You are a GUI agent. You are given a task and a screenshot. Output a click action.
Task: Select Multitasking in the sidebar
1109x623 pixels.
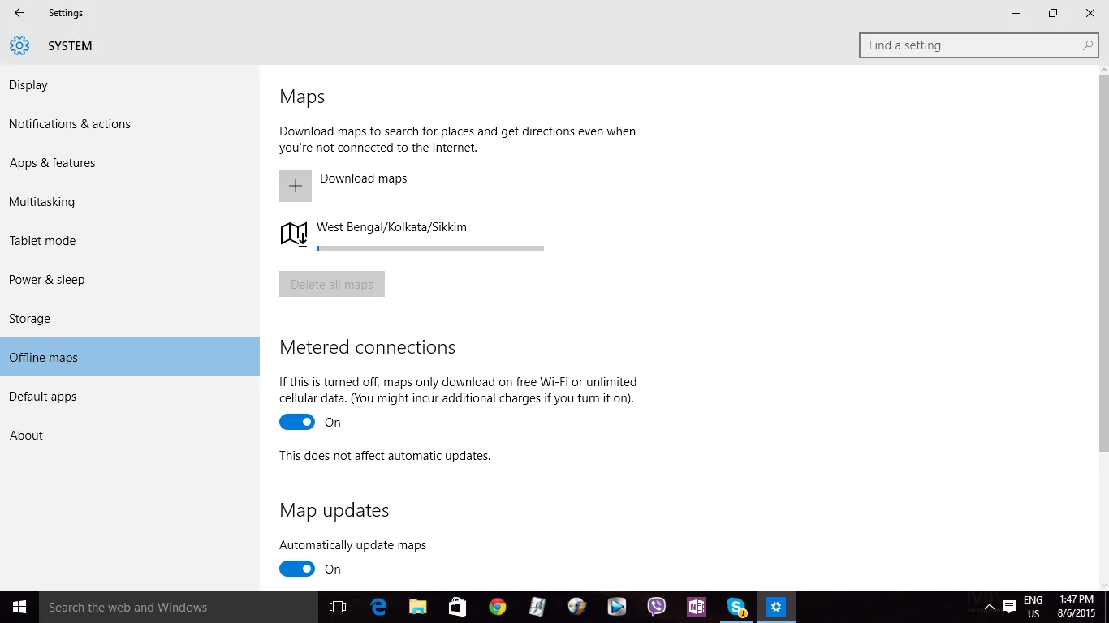tap(130, 202)
